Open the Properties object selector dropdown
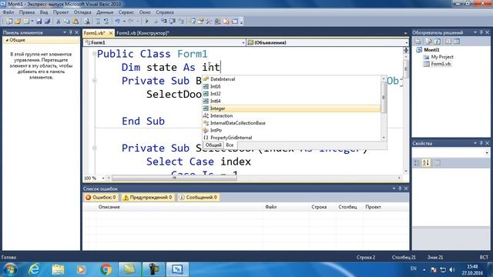 click(x=487, y=152)
